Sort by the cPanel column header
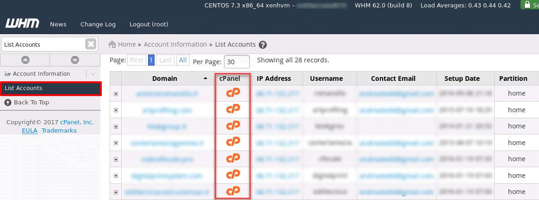This screenshot has height=200, width=539. [229, 79]
